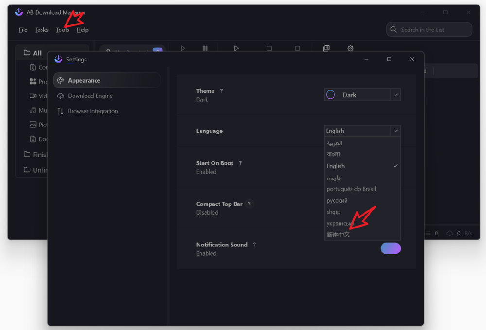This screenshot has height=330, width=486.
Task: Click the Dark theme circle icon
Action: coord(330,94)
